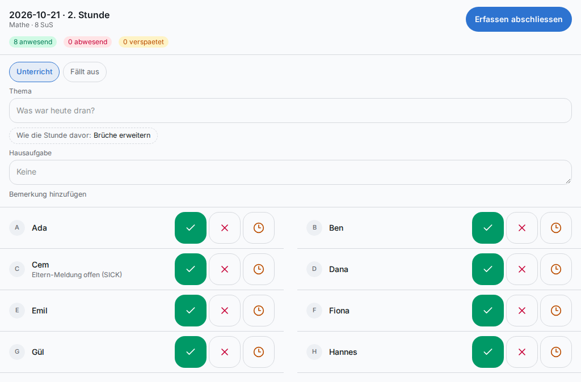Open Bemerkung hinzufügen
Screen dimensions: 581x382
[x=48, y=194]
